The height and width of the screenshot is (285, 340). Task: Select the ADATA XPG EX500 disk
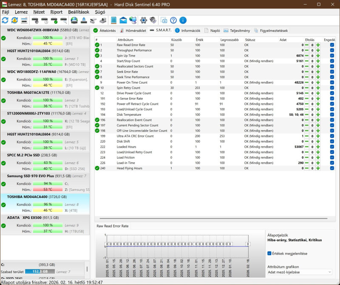45,224
